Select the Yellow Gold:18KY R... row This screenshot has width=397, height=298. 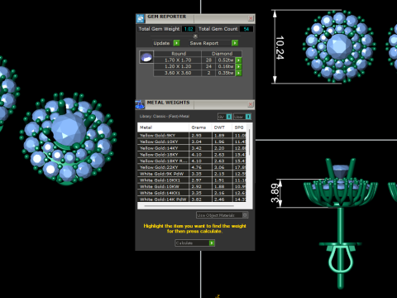[192, 161]
